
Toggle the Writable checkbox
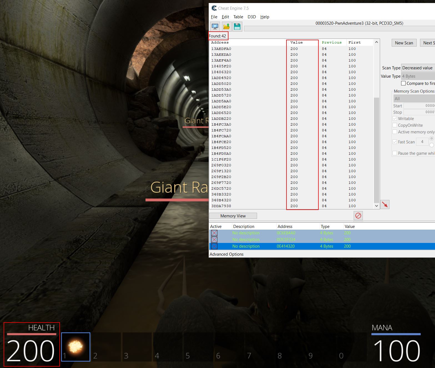tap(395, 118)
